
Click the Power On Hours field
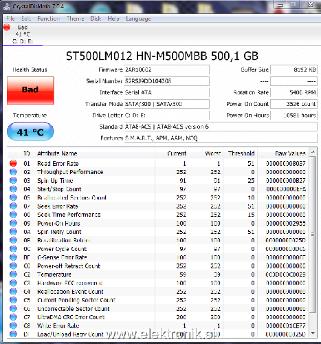pos(294,115)
